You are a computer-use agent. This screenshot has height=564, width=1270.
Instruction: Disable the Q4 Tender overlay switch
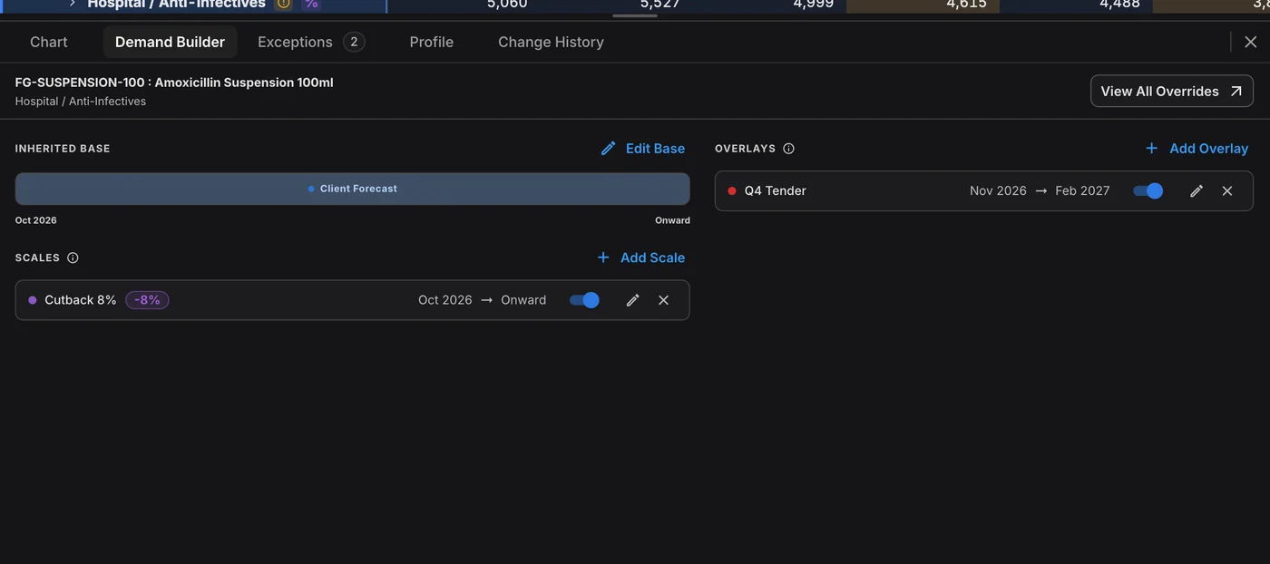click(x=1148, y=190)
